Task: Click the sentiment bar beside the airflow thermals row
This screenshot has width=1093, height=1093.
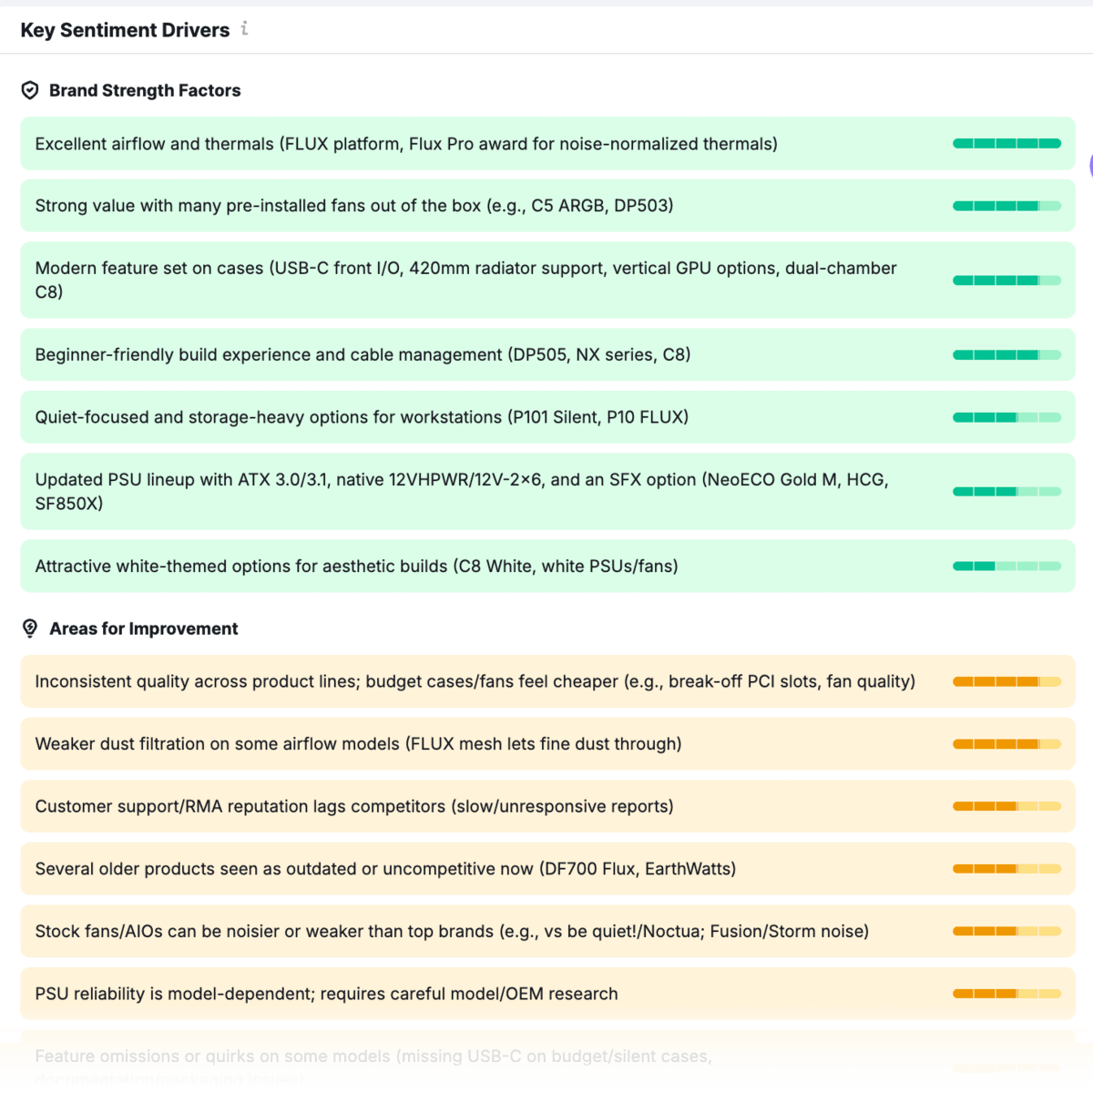Action: click(x=1006, y=143)
